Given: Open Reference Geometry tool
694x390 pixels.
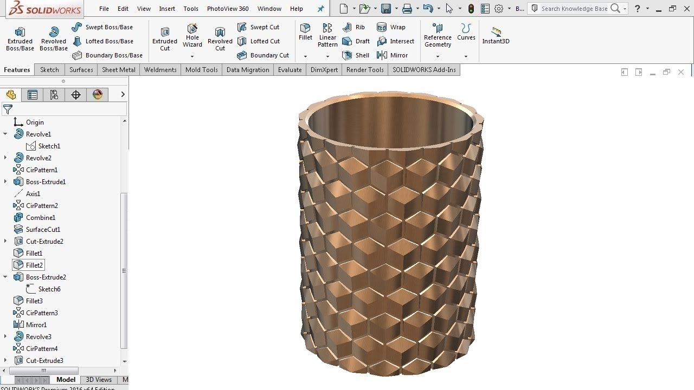Looking at the screenshot, I should pyautogui.click(x=438, y=36).
